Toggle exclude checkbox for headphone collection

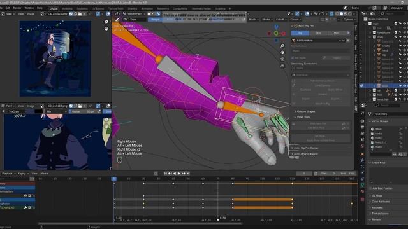[x=396, y=32]
